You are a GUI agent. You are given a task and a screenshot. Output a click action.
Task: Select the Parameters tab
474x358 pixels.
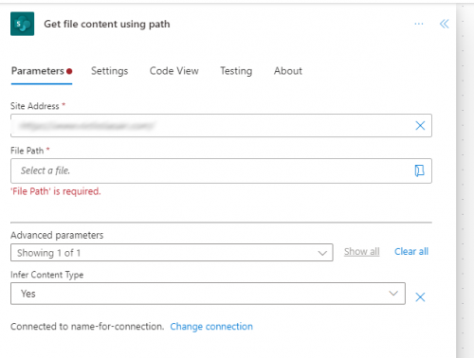(x=42, y=71)
